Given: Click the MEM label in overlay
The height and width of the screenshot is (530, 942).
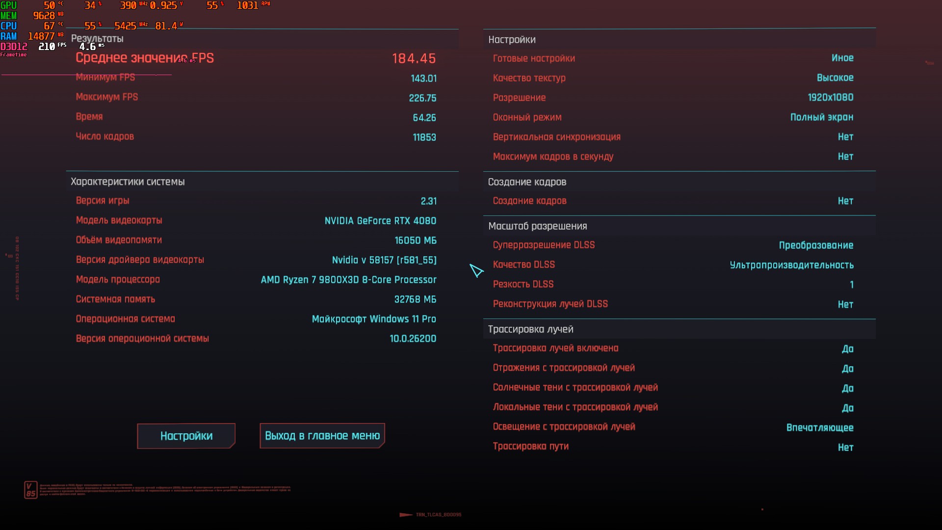Looking at the screenshot, I should (9, 16).
